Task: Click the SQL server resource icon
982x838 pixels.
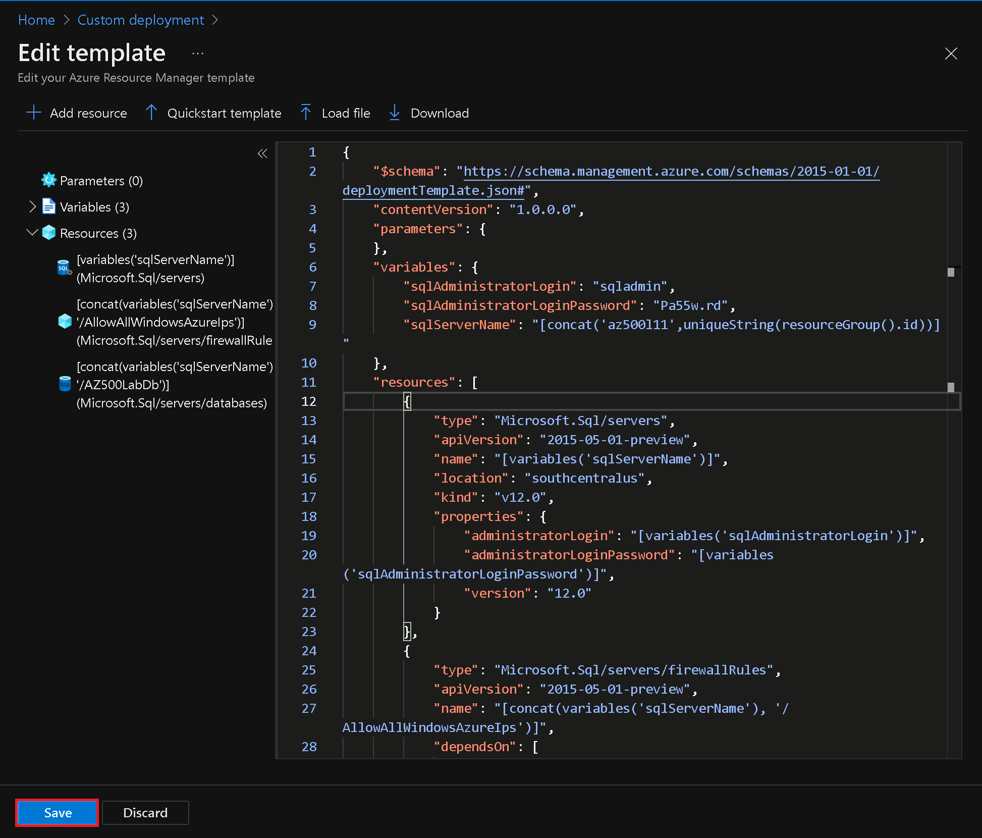Action: [x=65, y=268]
